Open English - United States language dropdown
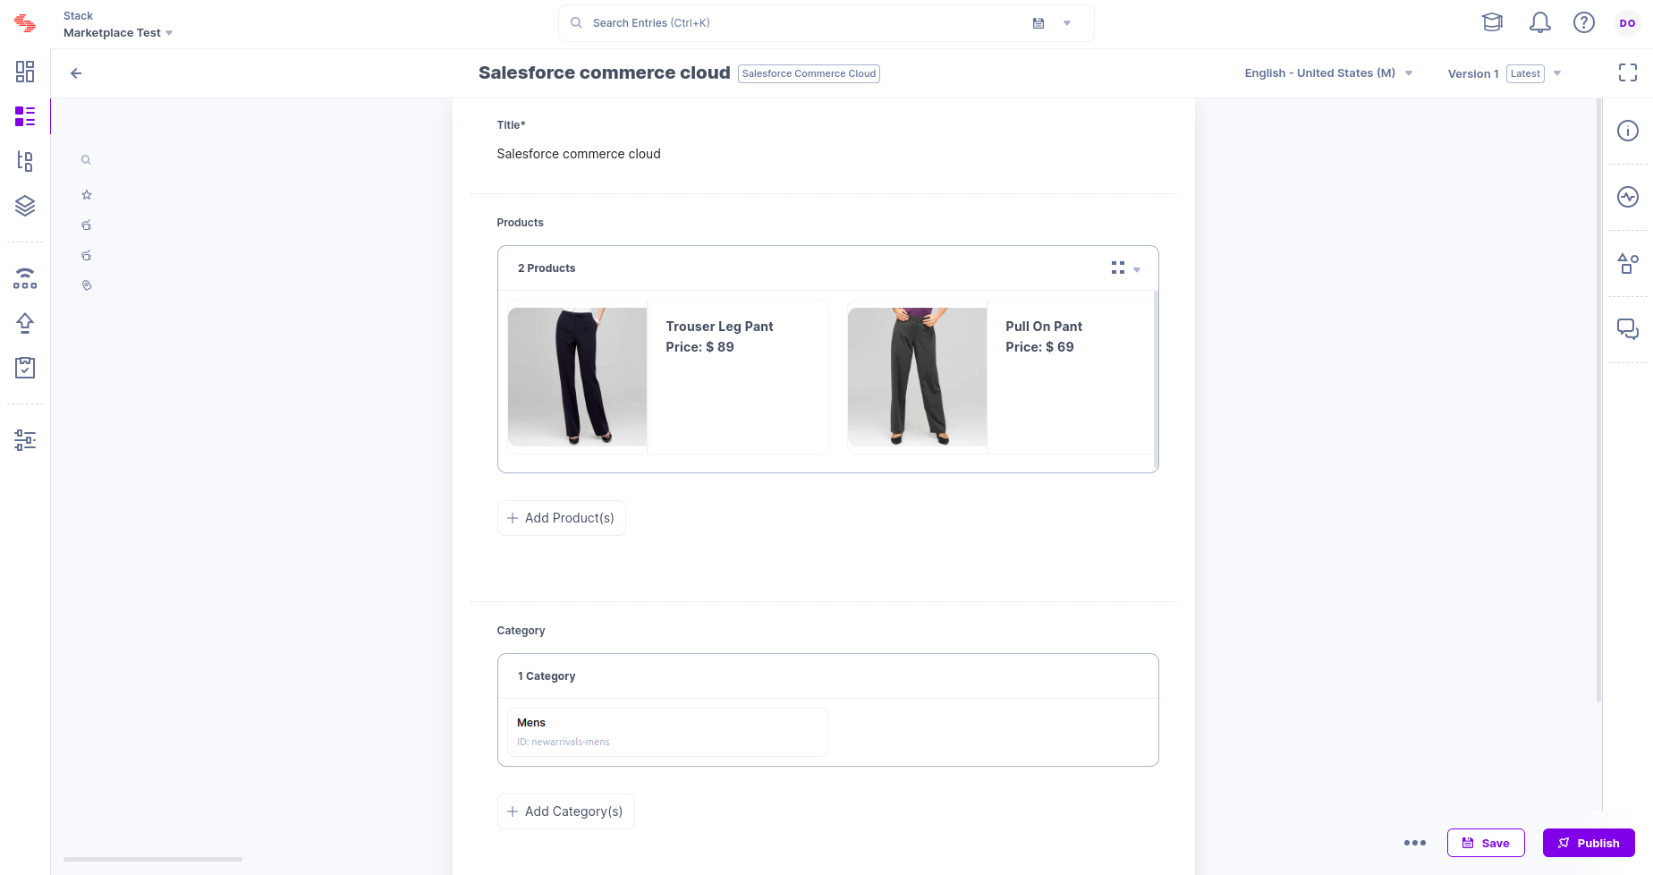This screenshot has height=875, width=1653. [1328, 73]
